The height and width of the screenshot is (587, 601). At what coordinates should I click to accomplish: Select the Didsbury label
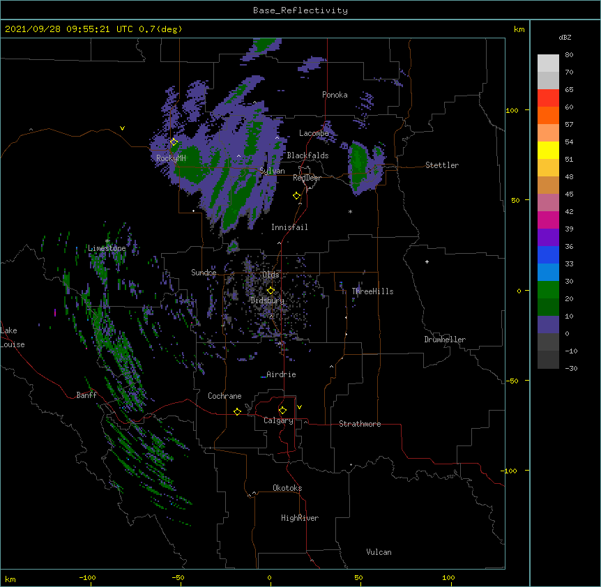pos(267,300)
